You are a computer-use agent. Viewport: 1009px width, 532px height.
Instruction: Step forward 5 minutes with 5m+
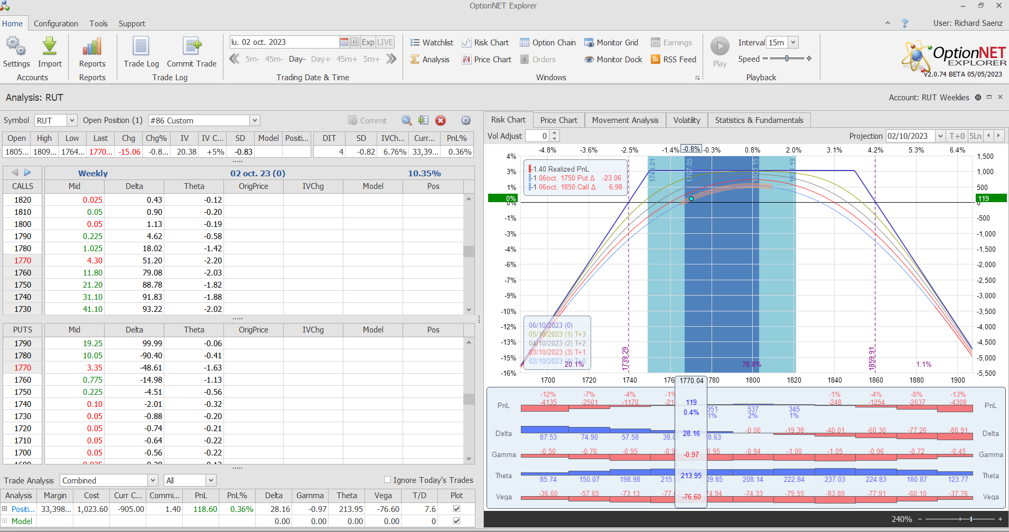[x=371, y=59]
